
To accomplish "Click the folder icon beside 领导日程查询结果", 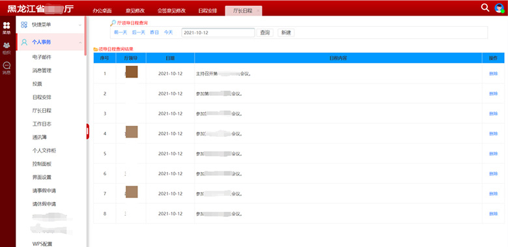I will click(x=96, y=50).
